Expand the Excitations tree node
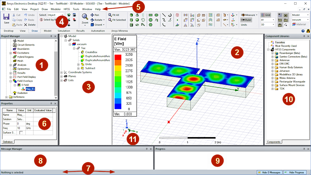Screen dimensions: 311x175 (11, 53)
